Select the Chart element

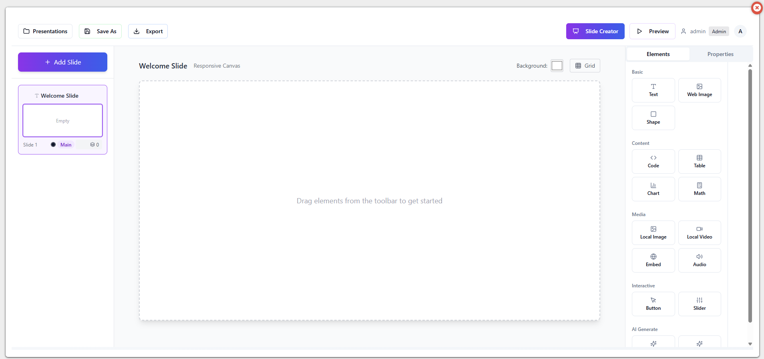coord(653,189)
